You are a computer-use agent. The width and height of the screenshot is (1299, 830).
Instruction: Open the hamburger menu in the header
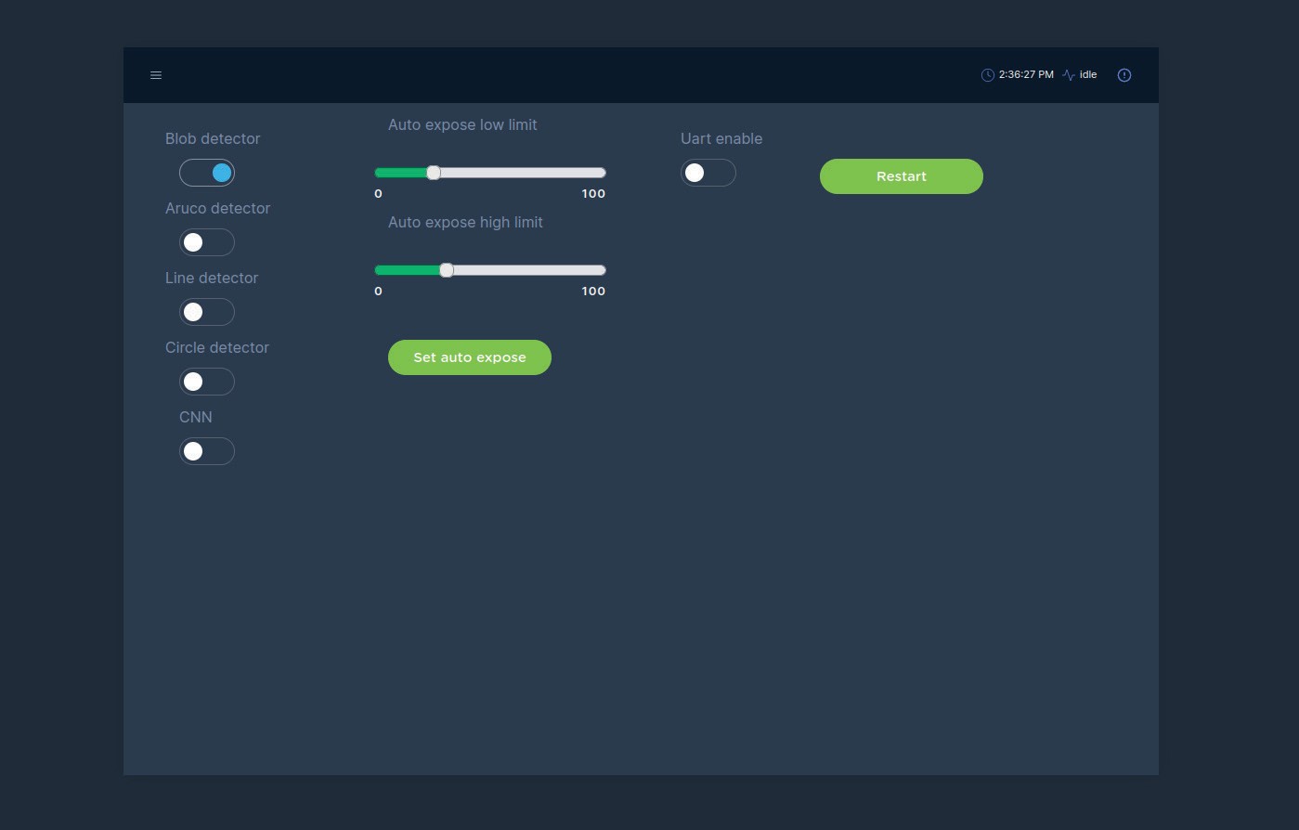(x=156, y=75)
